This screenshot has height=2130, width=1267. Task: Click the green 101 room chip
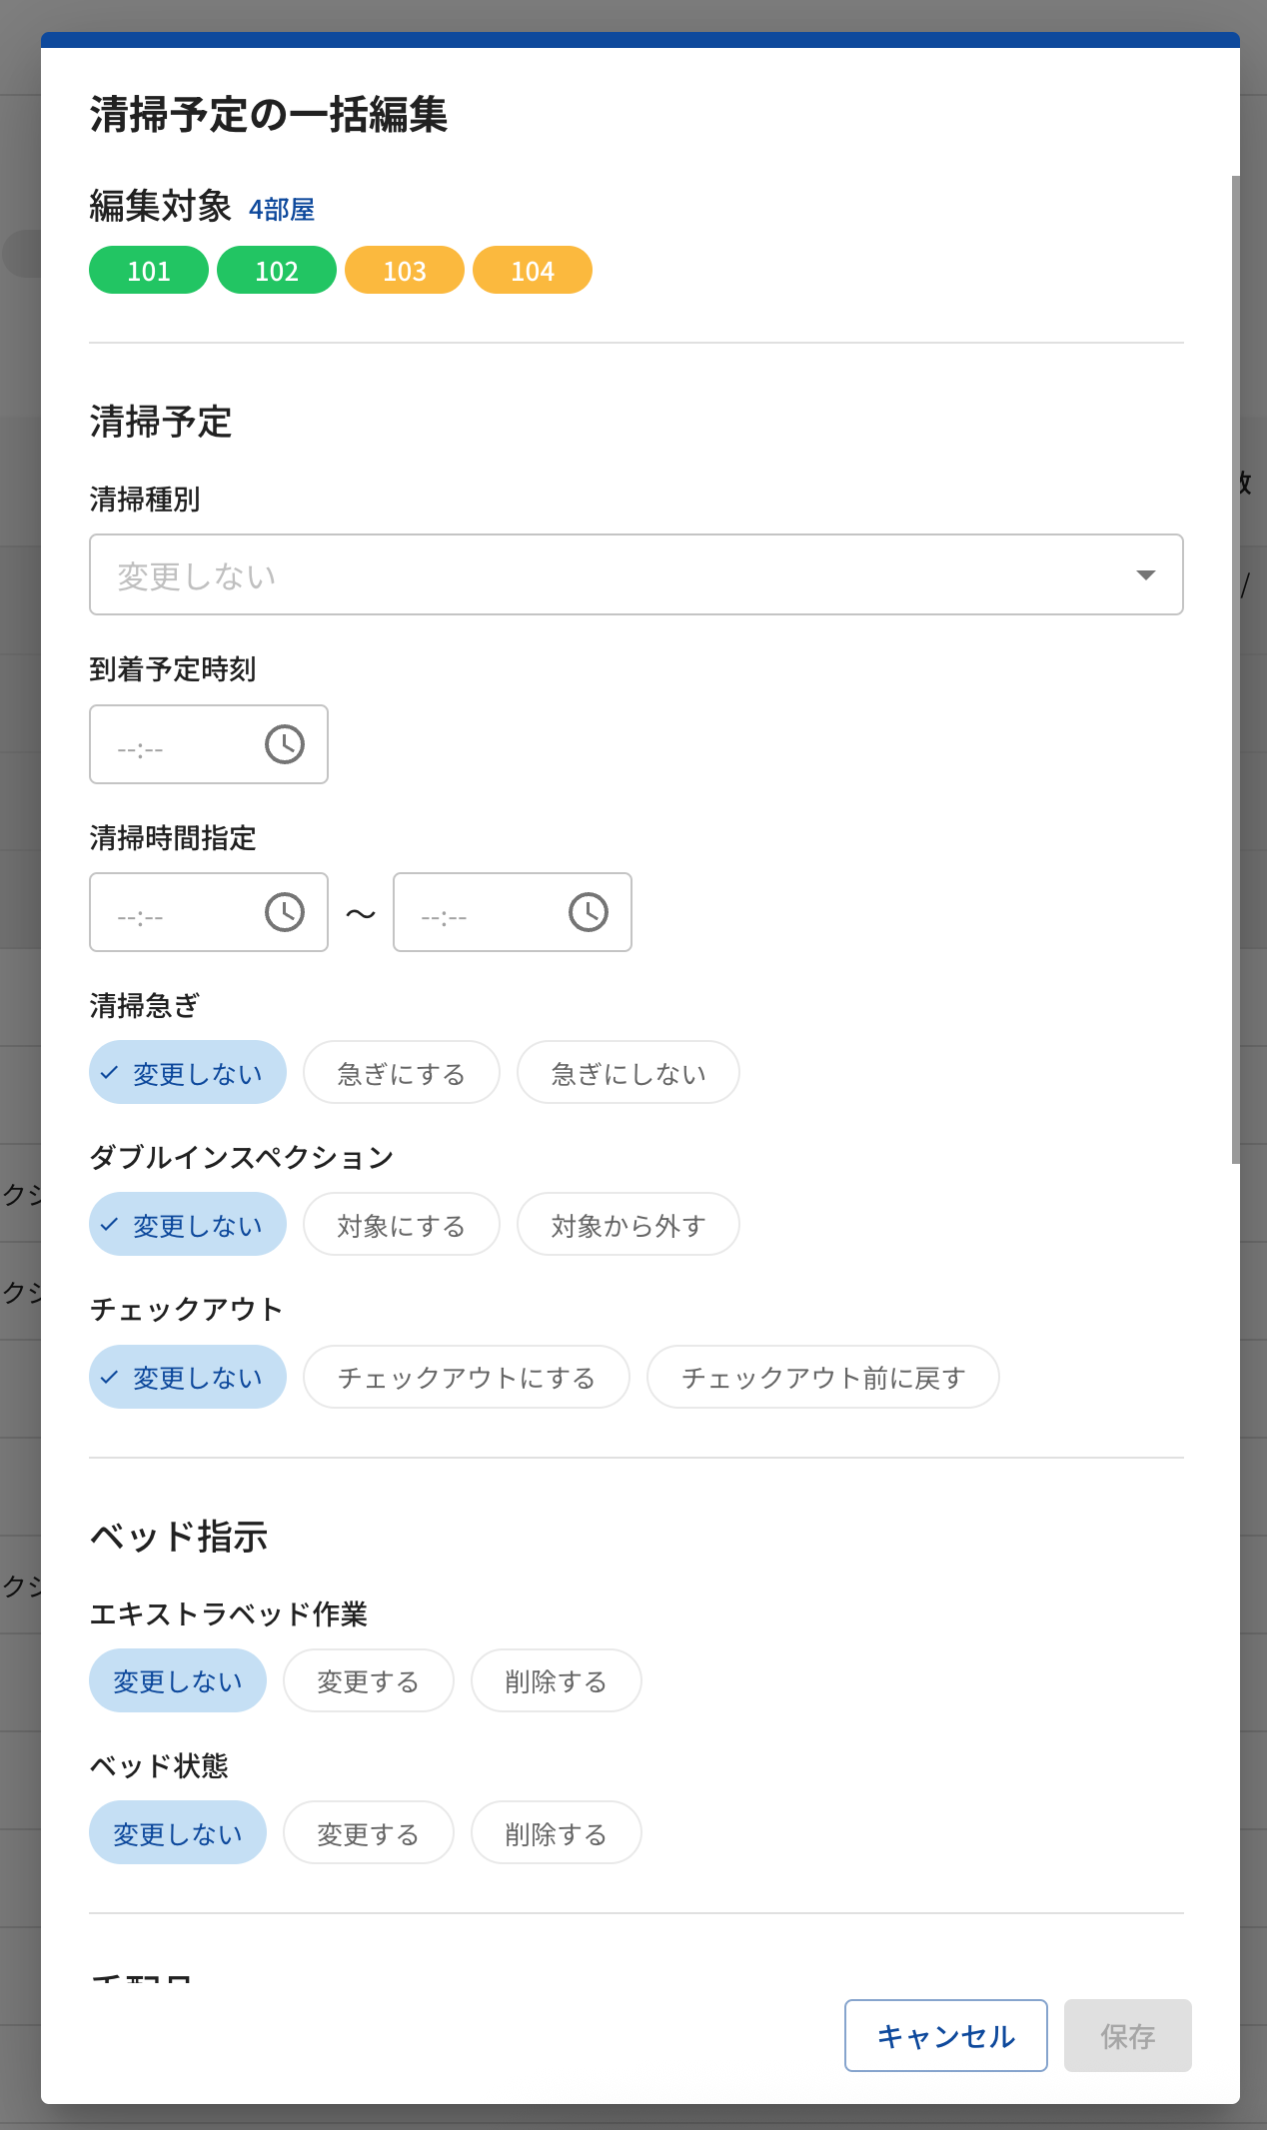coord(149,270)
